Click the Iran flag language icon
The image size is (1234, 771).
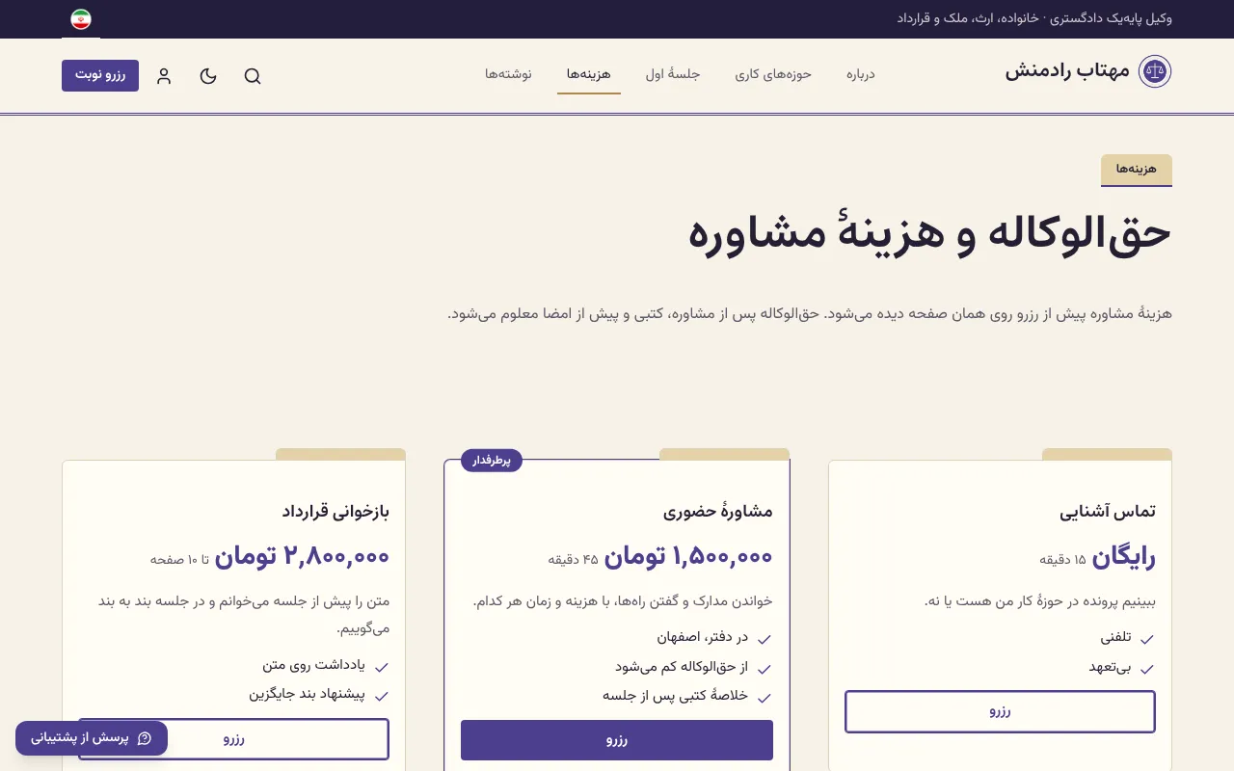81,19
